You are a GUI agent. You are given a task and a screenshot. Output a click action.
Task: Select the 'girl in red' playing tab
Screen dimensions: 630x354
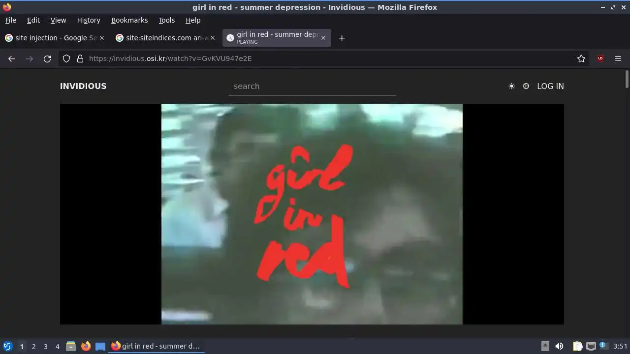tap(277, 38)
